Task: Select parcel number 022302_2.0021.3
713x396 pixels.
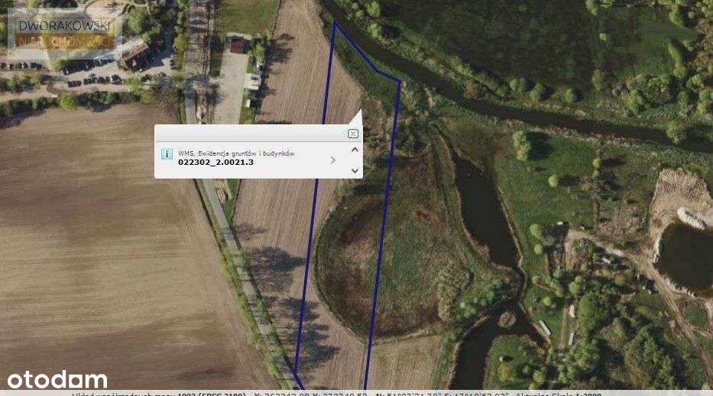Action: tap(216, 162)
